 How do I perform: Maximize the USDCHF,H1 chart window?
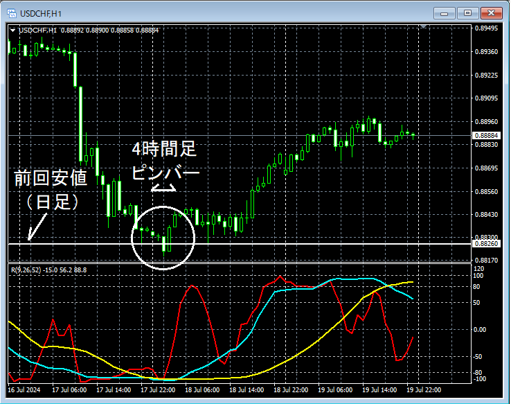tap(467, 13)
